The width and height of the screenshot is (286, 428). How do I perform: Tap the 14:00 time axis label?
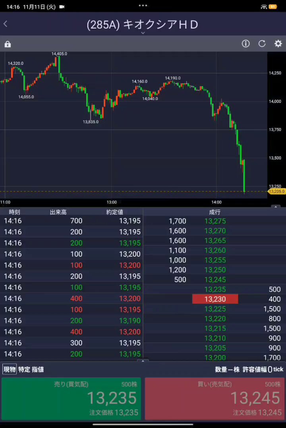216,202
